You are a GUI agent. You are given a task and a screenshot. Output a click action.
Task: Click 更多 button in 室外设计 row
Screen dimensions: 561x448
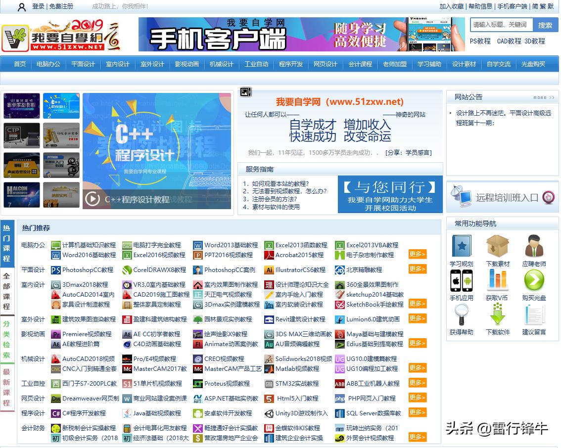pyautogui.click(x=418, y=318)
